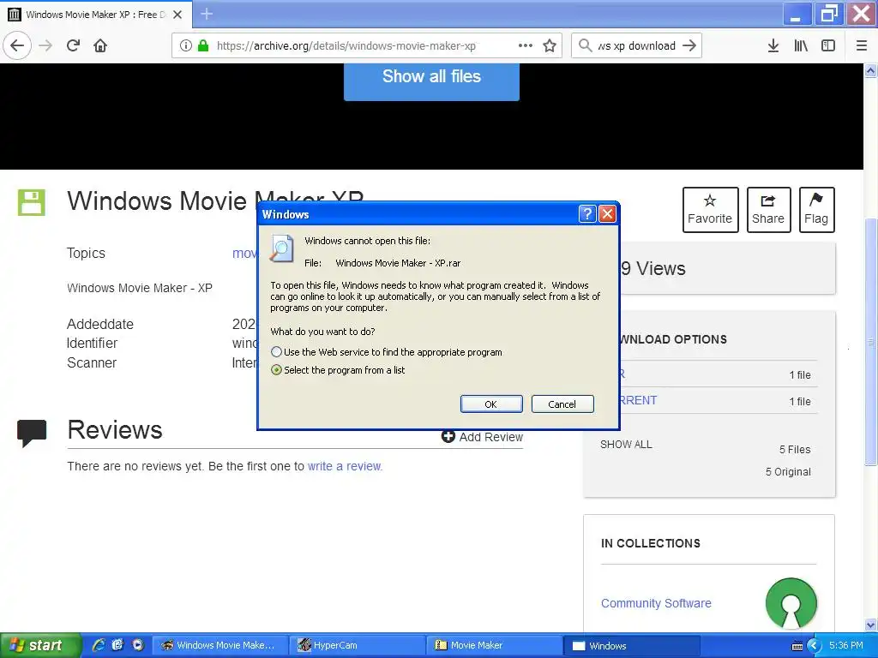This screenshot has width=878, height=658.
Task: Click the page scrollbar up arrow
Action: click(870, 70)
